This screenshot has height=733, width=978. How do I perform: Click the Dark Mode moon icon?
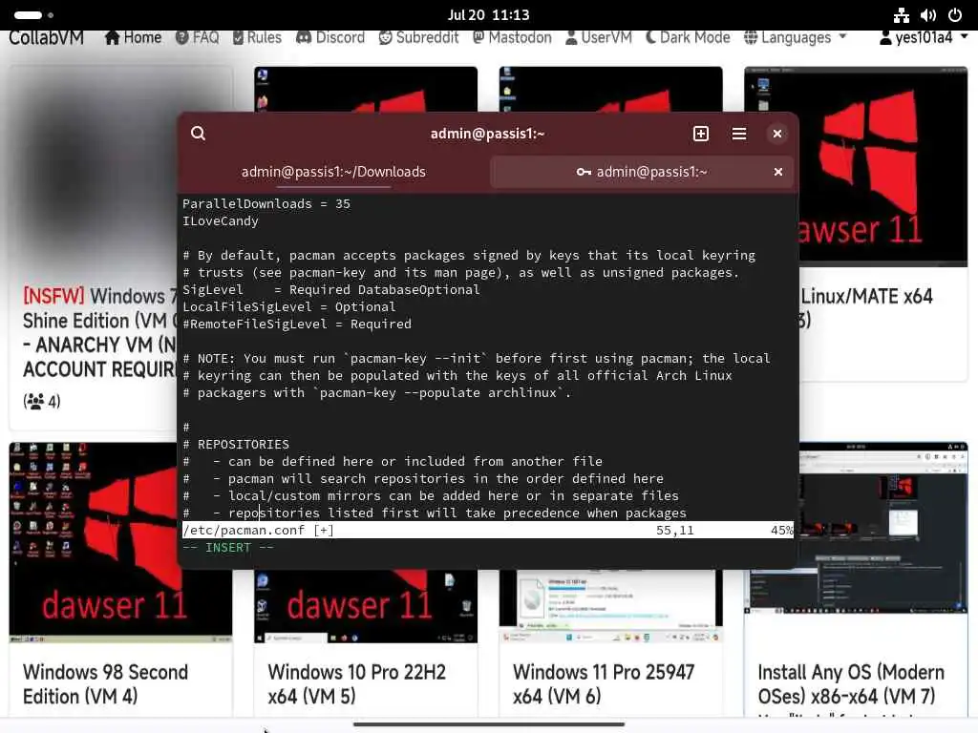click(651, 37)
